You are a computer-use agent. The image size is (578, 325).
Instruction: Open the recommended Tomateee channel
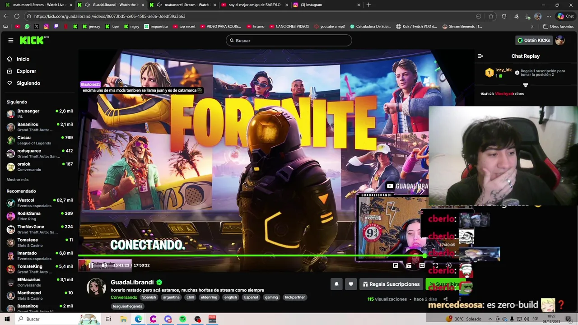(x=39, y=242)
